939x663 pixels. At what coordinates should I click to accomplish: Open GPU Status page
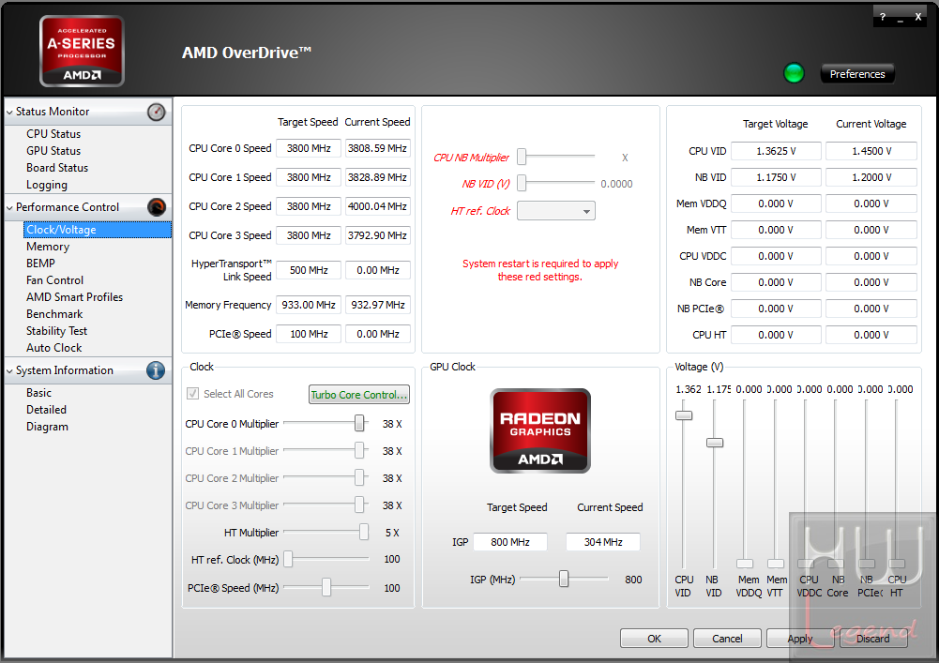point(53,151)
